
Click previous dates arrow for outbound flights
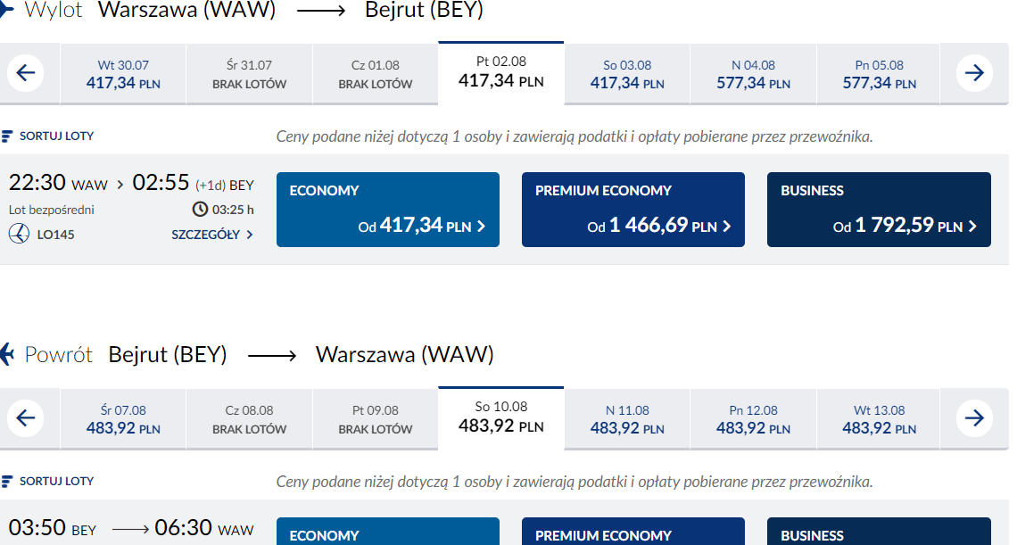click(x=25, y=72)
